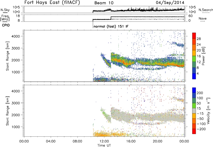Image resolution: width=213 pixels, height=147 pixels.
Task: Click the '08:00' time axis label
Action: coord(77,141)
